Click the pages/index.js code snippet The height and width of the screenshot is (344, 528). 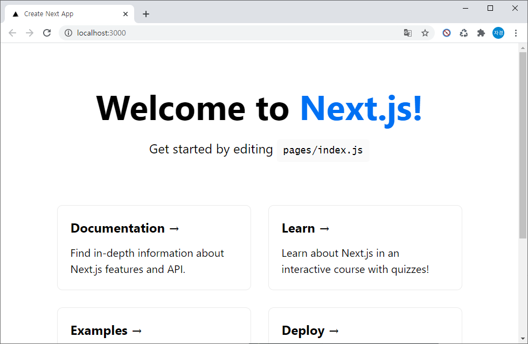click(x=323, y=150)
